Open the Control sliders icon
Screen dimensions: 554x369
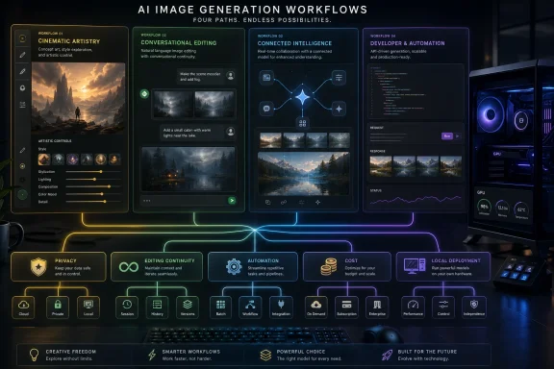point(443,307)
